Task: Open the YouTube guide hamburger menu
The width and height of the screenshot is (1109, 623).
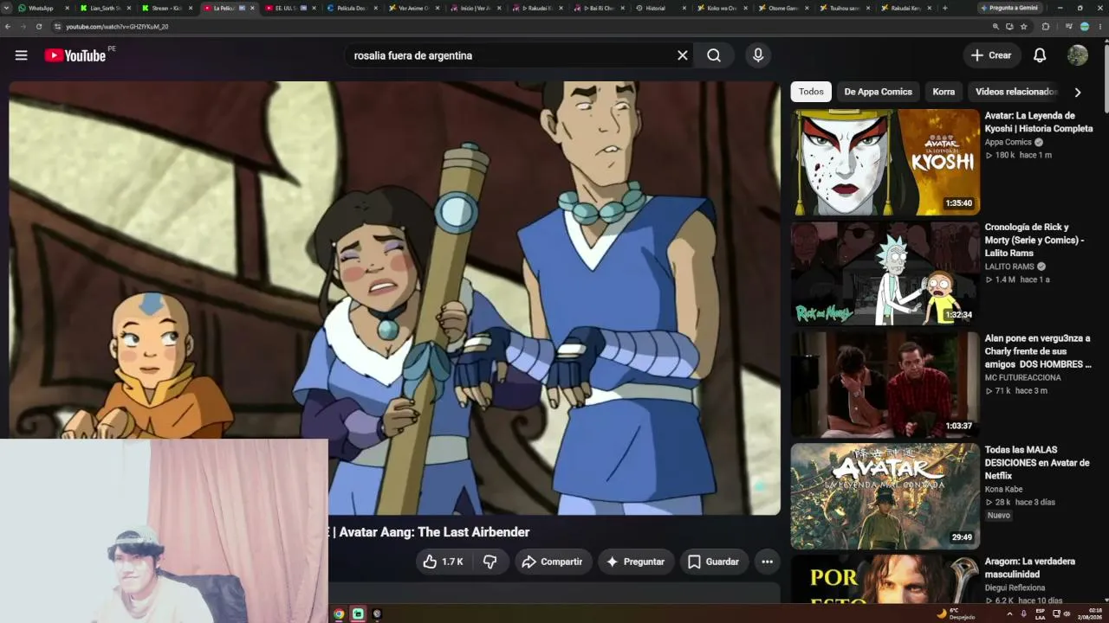Action: click(x=21, y=55)
